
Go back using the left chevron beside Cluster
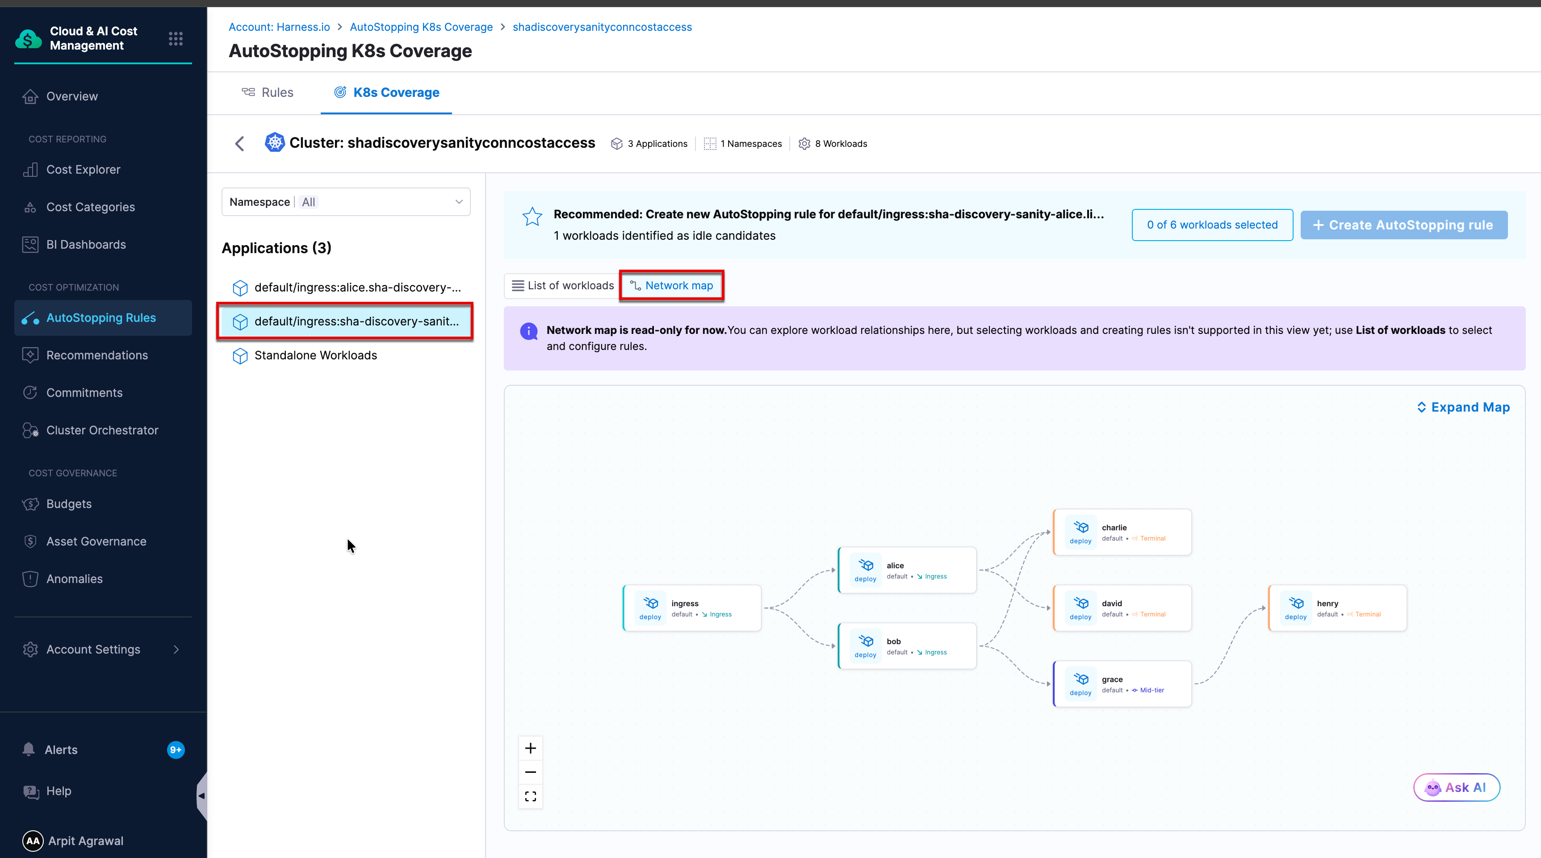pos(240,143)
